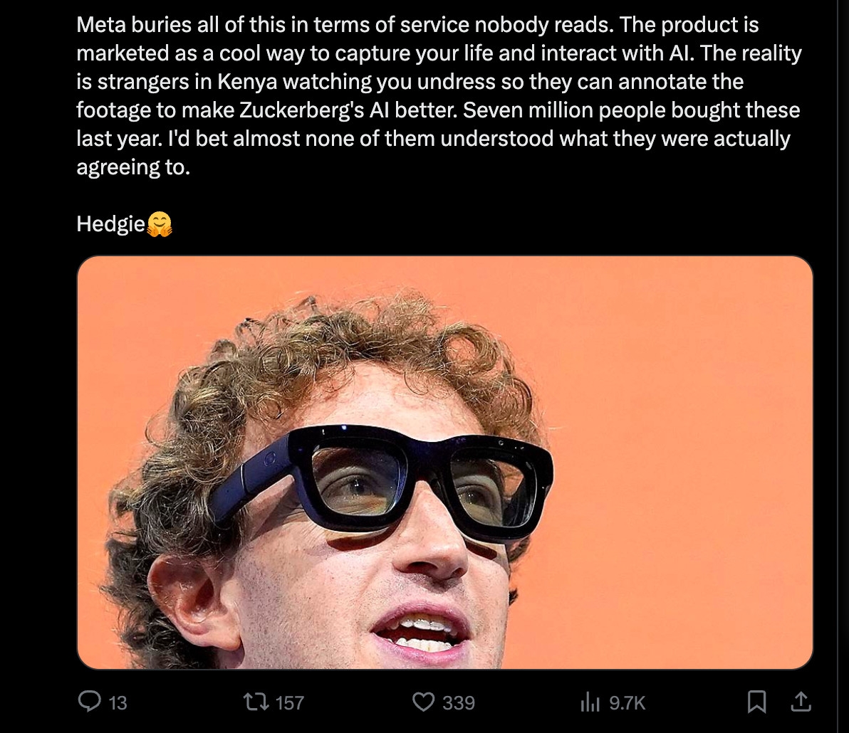The height and width of the screenshot is (733, 849).
Task: Click the word "Zuckerberg's" in the post
Action: [301, 110]
